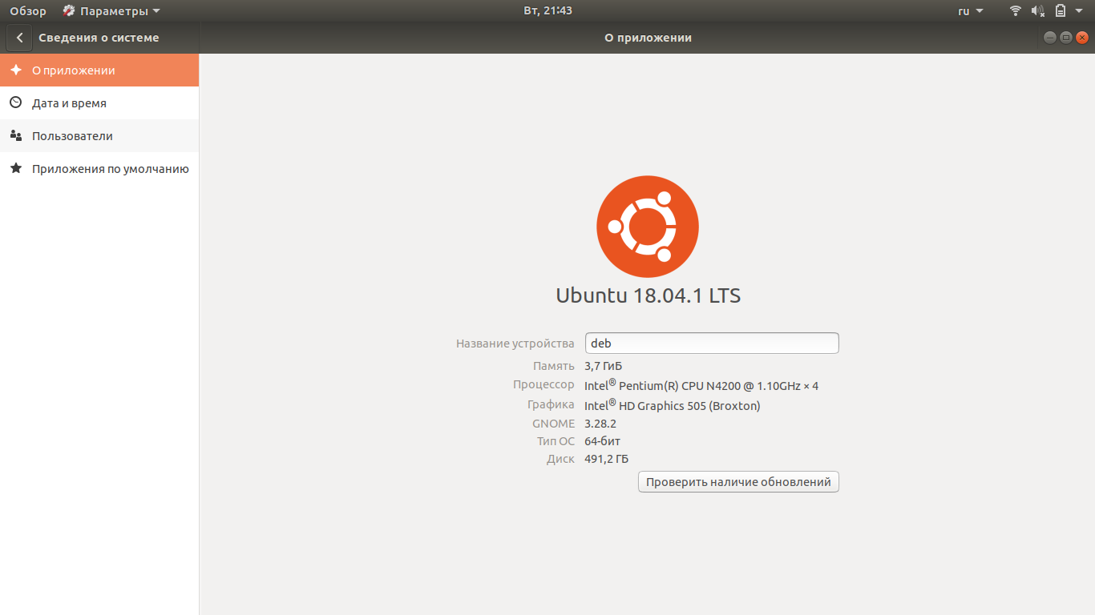Viewport: 1095px width, 615px height.
Task: Click the Сведения о системе header title
Action: pyautogui.click(x=99, y=38)
